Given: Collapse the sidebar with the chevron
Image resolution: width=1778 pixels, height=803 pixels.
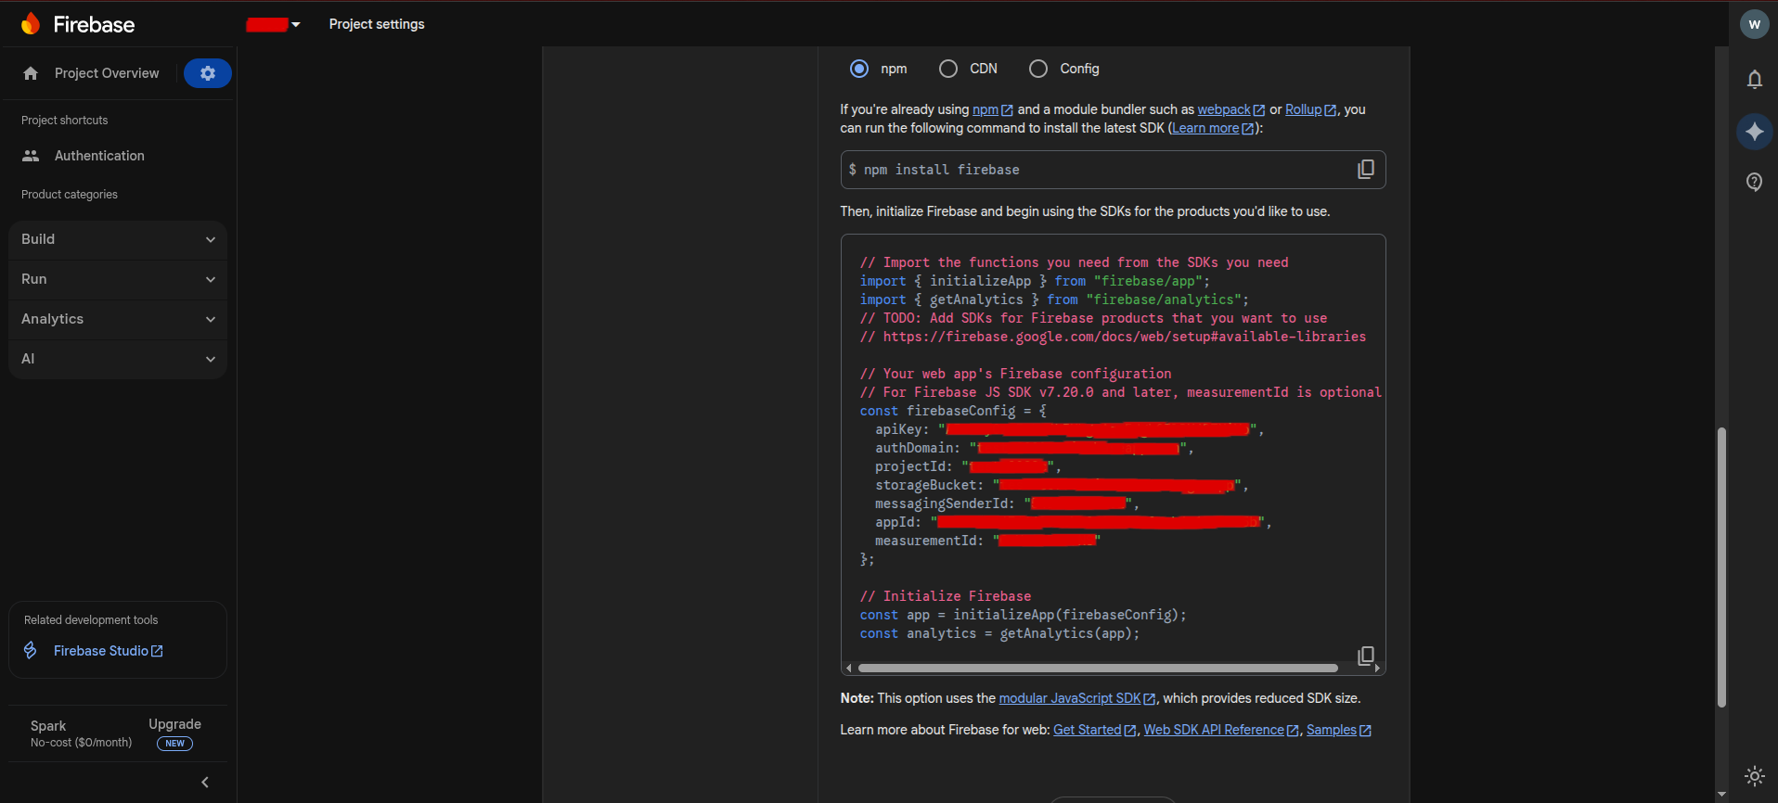Looking at the screenshot, I should (x=205, y=783).
